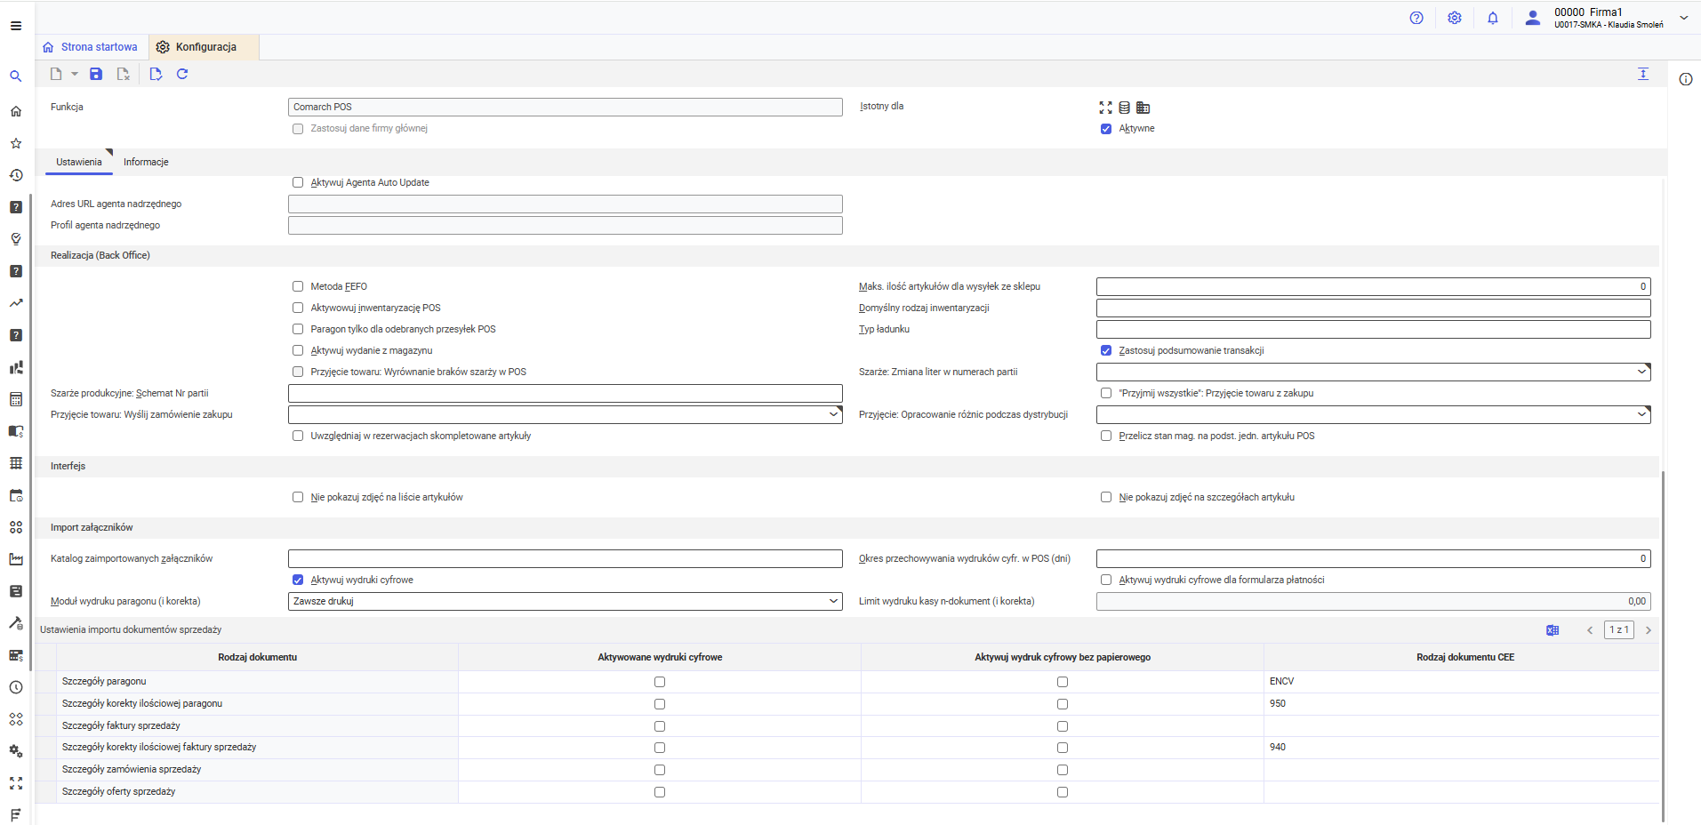The image size is (1701, 825).
Task: Click the Rodzaj dokumentu column header
Action: pyautogui.click(x=258, y=657)
